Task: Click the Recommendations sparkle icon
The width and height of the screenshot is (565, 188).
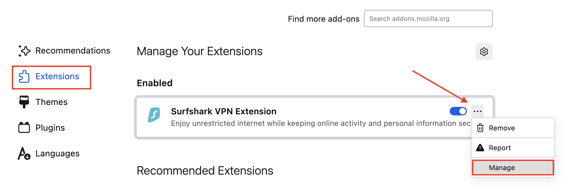Action: pos(24,51)
